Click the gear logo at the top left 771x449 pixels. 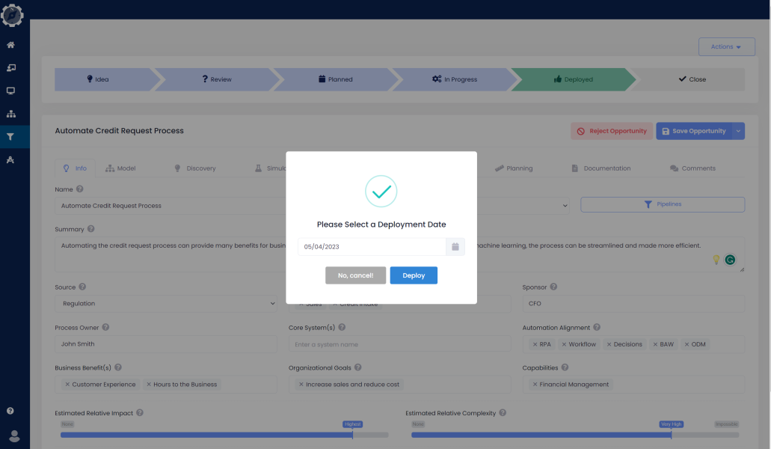click(x=12, y=15)
